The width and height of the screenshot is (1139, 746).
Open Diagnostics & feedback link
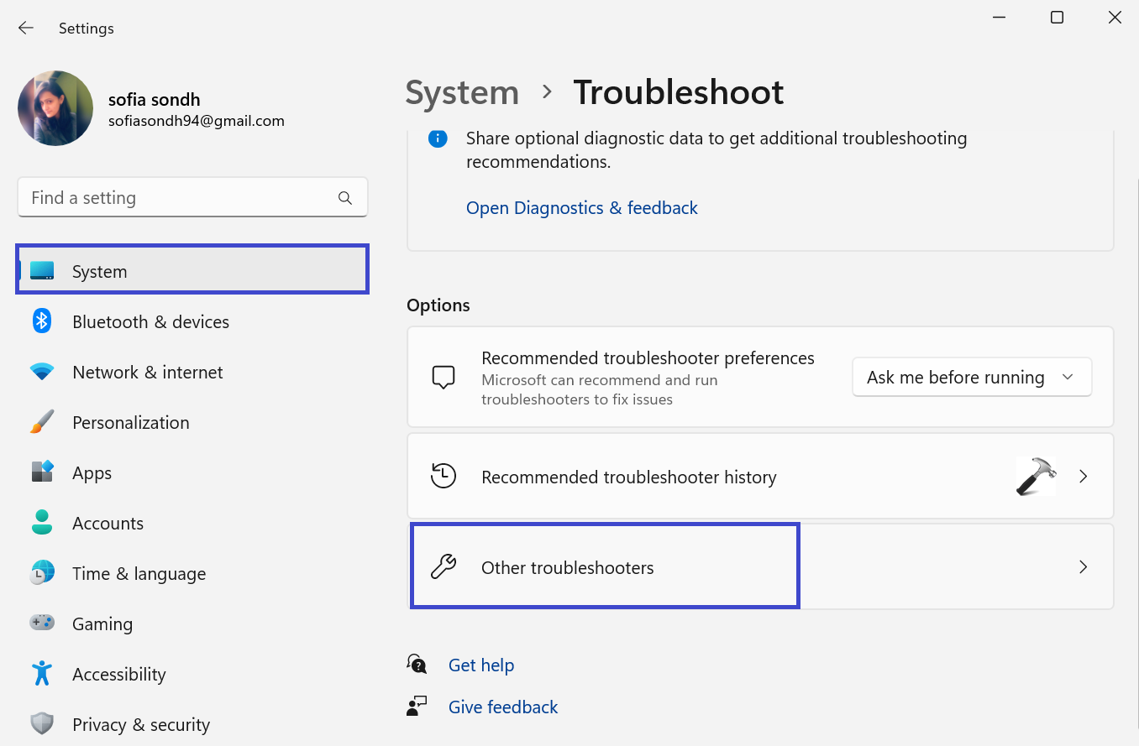tap(581, 208)
